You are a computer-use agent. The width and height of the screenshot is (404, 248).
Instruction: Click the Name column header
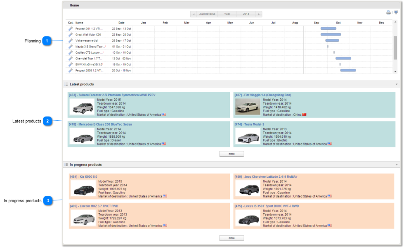(79, 23)
